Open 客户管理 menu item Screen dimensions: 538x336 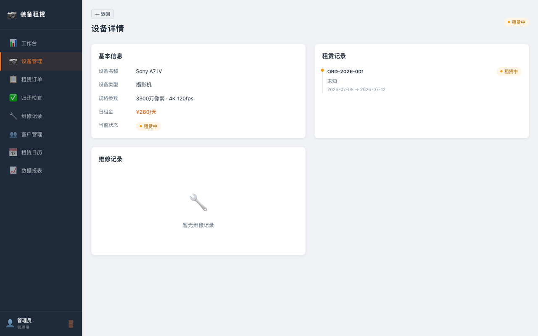coord(41,134)
